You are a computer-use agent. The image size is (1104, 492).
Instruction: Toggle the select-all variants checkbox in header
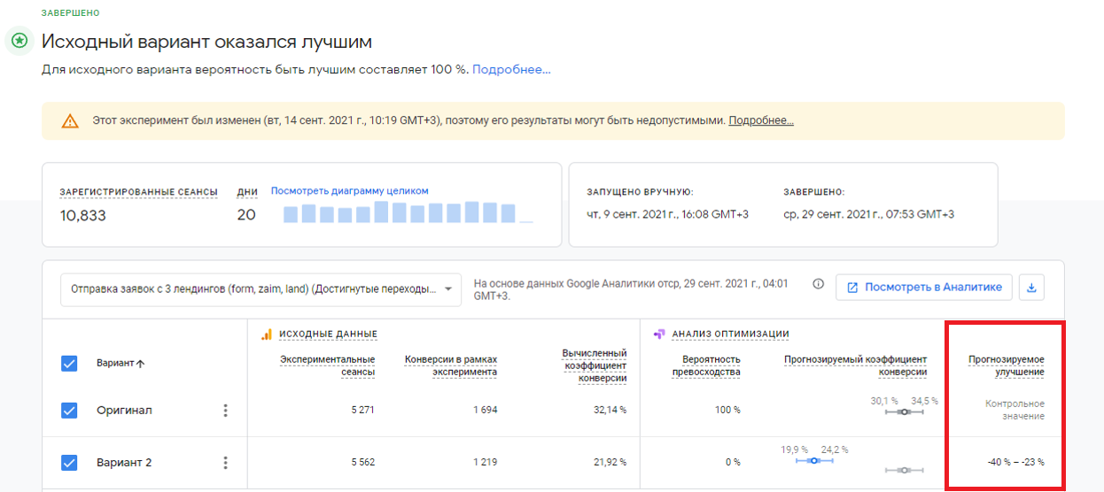point(70,363)
